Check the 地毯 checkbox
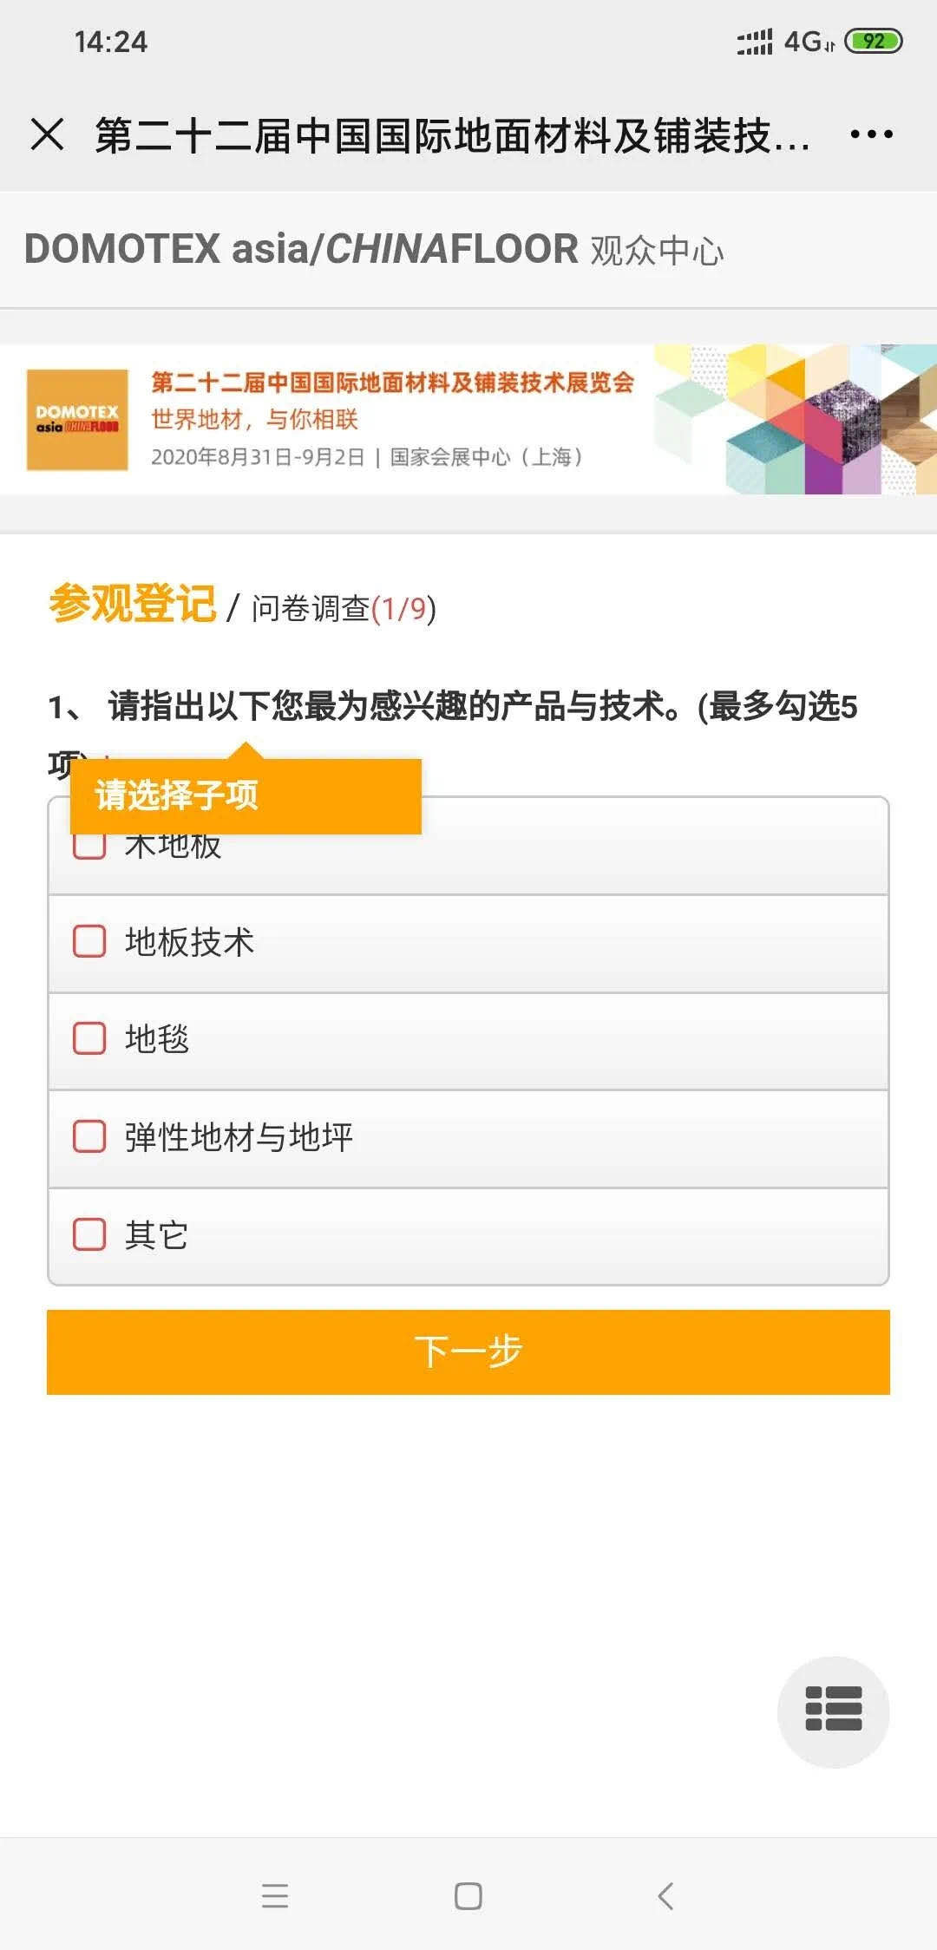Screen dimensions: 937x1950 pyautogui.click(x=89, y=1038)
